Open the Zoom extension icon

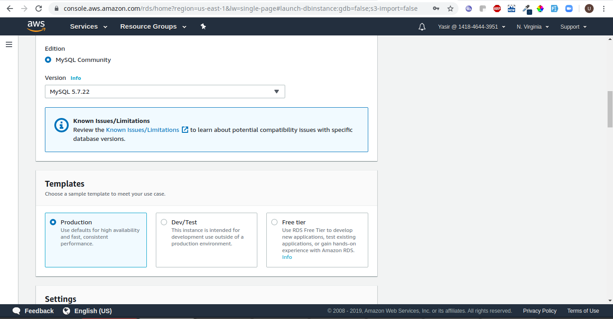tap(569, 9)
